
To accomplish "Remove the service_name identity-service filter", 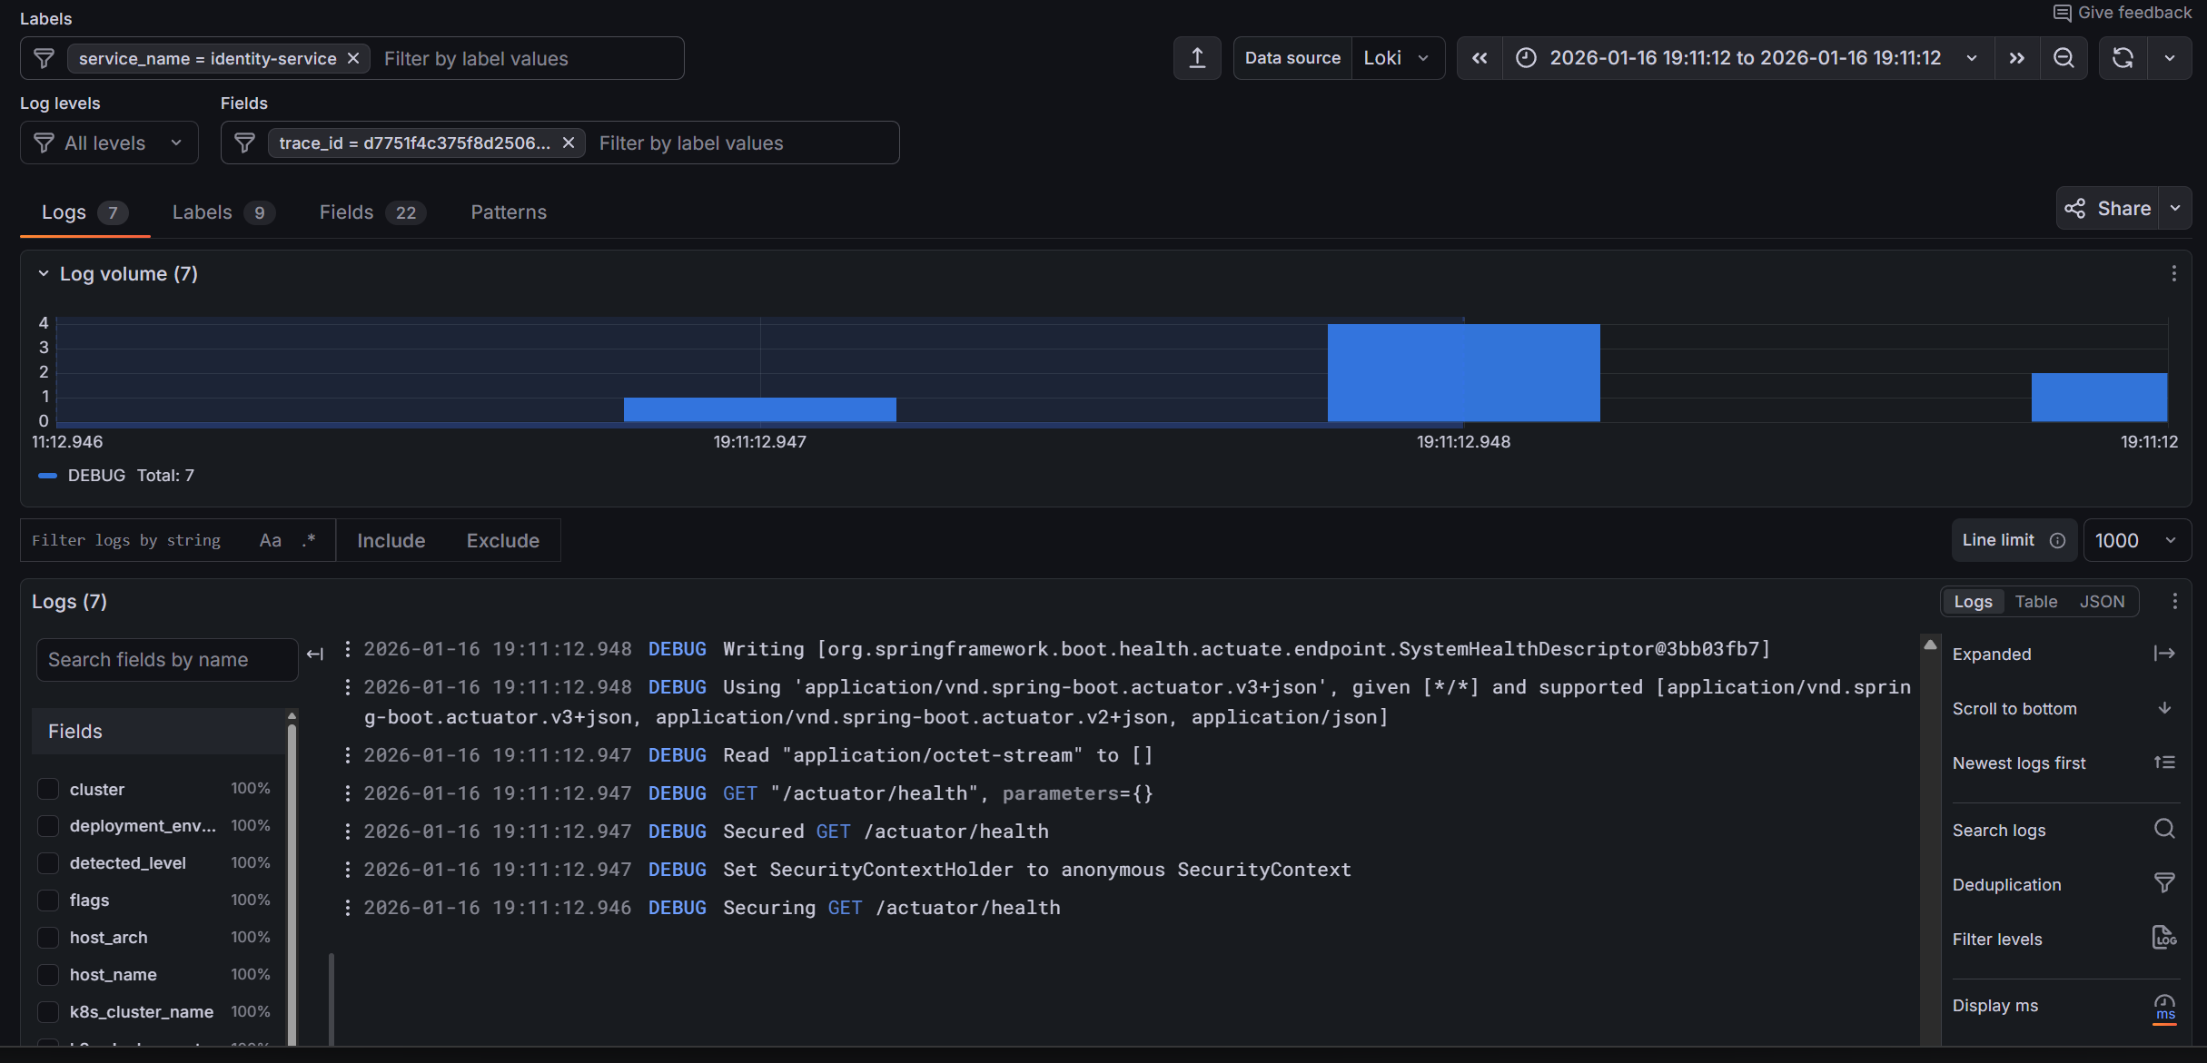I will click(353, 58).
